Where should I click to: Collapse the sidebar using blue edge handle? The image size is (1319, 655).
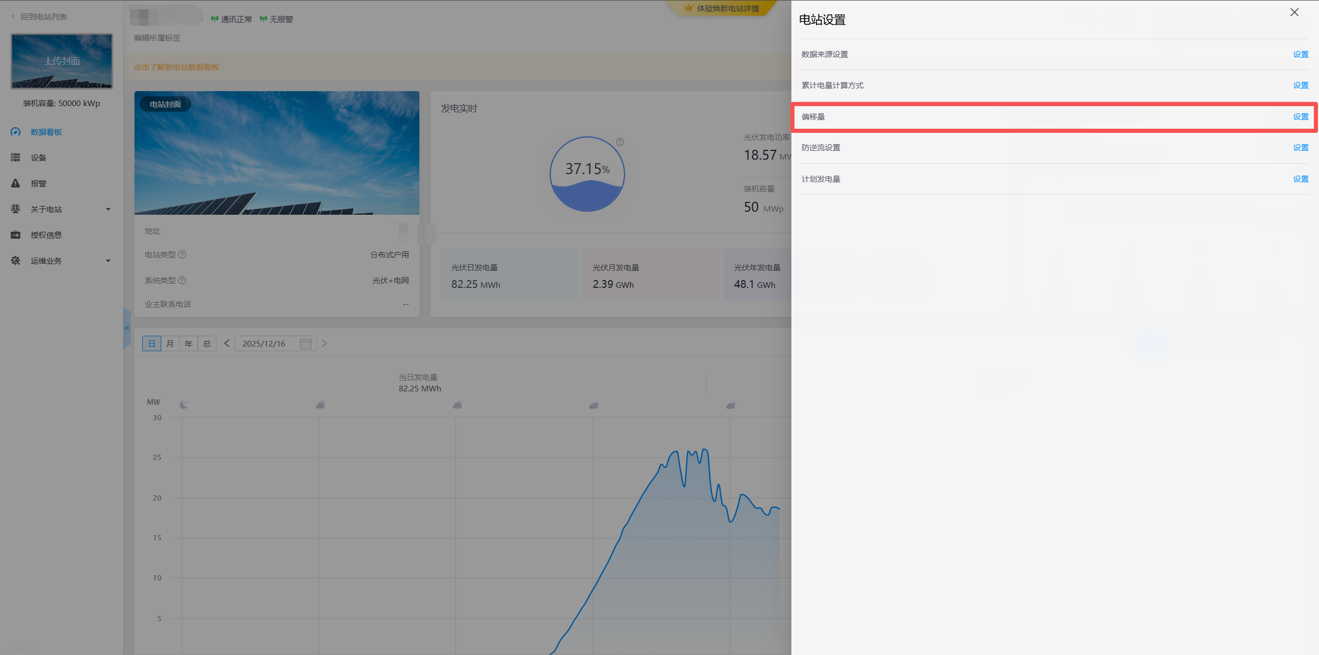click(127, 328)
